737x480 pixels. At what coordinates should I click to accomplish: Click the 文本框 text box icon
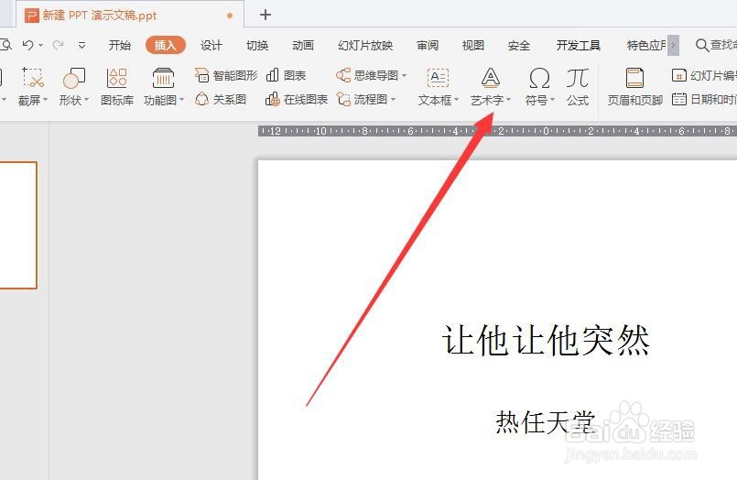(x=438, y=78)
